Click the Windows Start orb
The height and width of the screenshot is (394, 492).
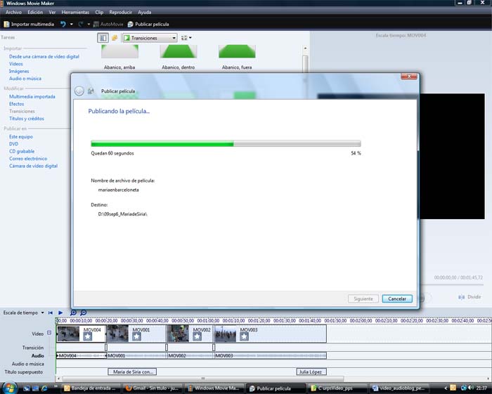pyautogui.click(x=9, y=388)
